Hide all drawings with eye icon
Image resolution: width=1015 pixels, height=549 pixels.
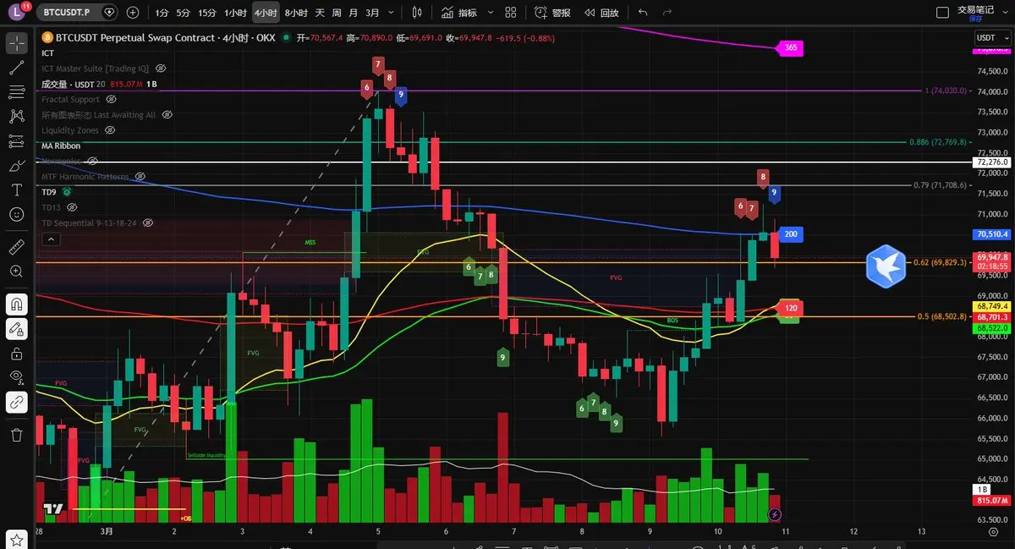click(16, 377)
